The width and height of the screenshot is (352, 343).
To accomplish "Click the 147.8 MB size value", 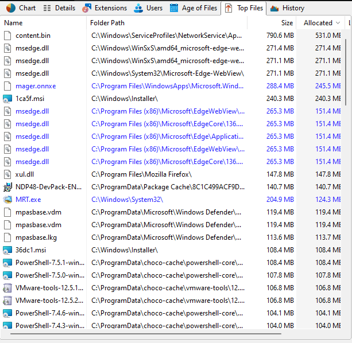I will coord(280,174).
